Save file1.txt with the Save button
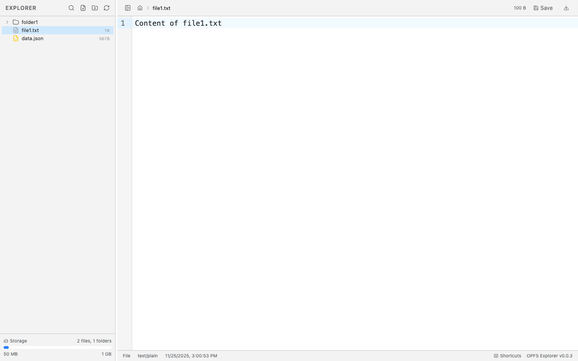578x361 pixels. click(543, 8)
